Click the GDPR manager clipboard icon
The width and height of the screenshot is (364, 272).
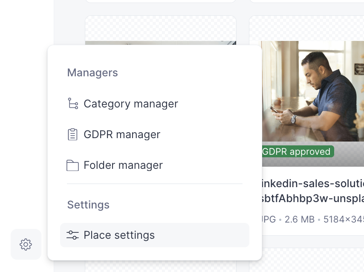point(72,134)
